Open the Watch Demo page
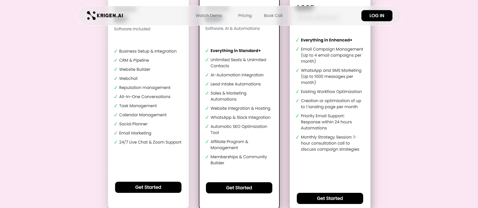Screen dimensions: 478x208 tap(209, 15)
